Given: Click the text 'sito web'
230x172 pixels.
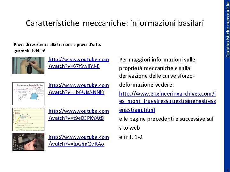Looking at the screenshot, I should [x=129, y=128].
